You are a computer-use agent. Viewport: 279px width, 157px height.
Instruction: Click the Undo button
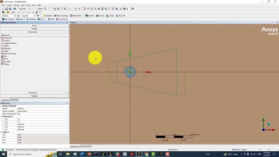point(23,9)
